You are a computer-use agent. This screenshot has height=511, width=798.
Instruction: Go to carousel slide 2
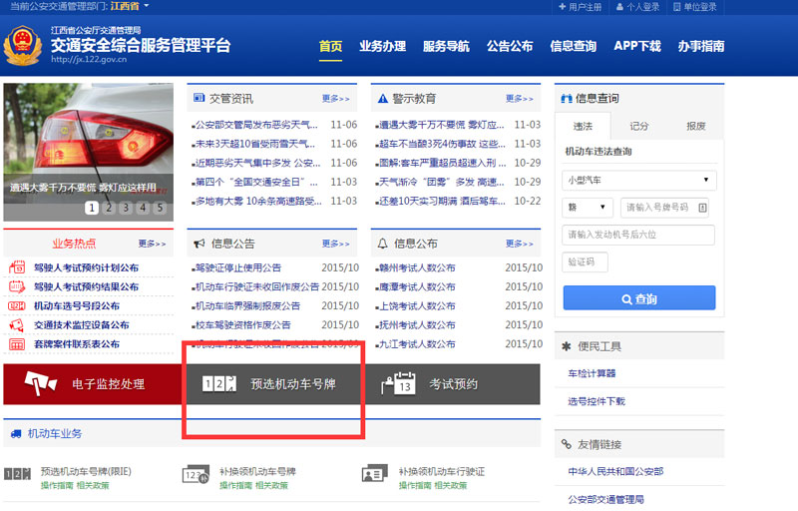coord(109,208)
